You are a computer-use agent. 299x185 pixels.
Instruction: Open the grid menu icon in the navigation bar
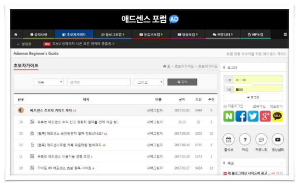click(285, 34)
